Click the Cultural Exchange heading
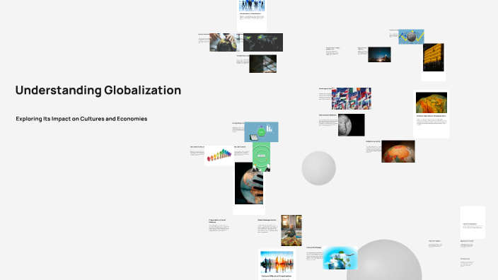The width and height of the screenshot is (498, 280). tap(314, 247)
